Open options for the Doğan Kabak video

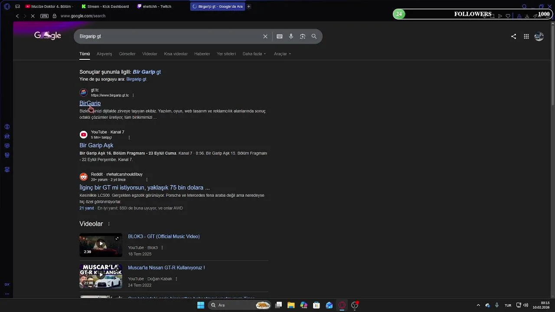[176, 279]
